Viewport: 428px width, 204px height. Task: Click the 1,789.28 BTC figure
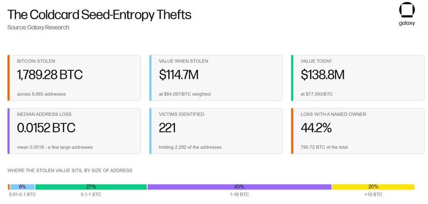pyautogui.click(x=50, y=75)
